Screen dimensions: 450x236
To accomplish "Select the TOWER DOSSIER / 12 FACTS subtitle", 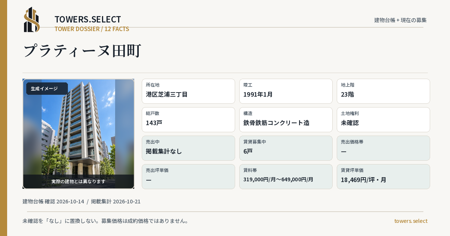I will (x=92, y=29).
